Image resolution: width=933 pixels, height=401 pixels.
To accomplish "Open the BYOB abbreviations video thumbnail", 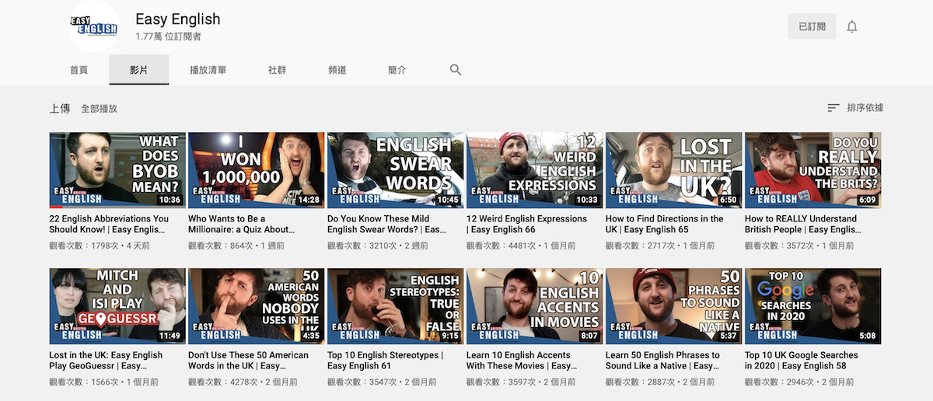I will pos(117,170).
